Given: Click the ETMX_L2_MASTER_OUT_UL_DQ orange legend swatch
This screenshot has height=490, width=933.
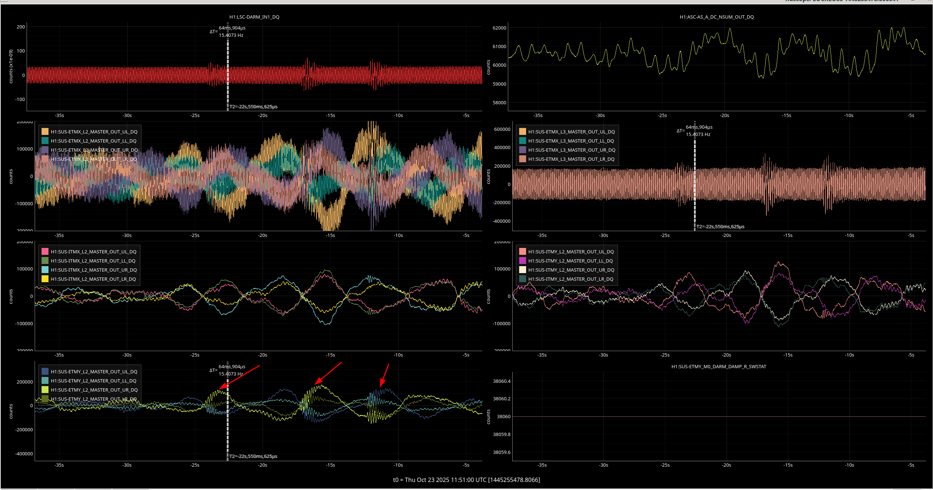Looking at the screenshot, I should (45, 132).
